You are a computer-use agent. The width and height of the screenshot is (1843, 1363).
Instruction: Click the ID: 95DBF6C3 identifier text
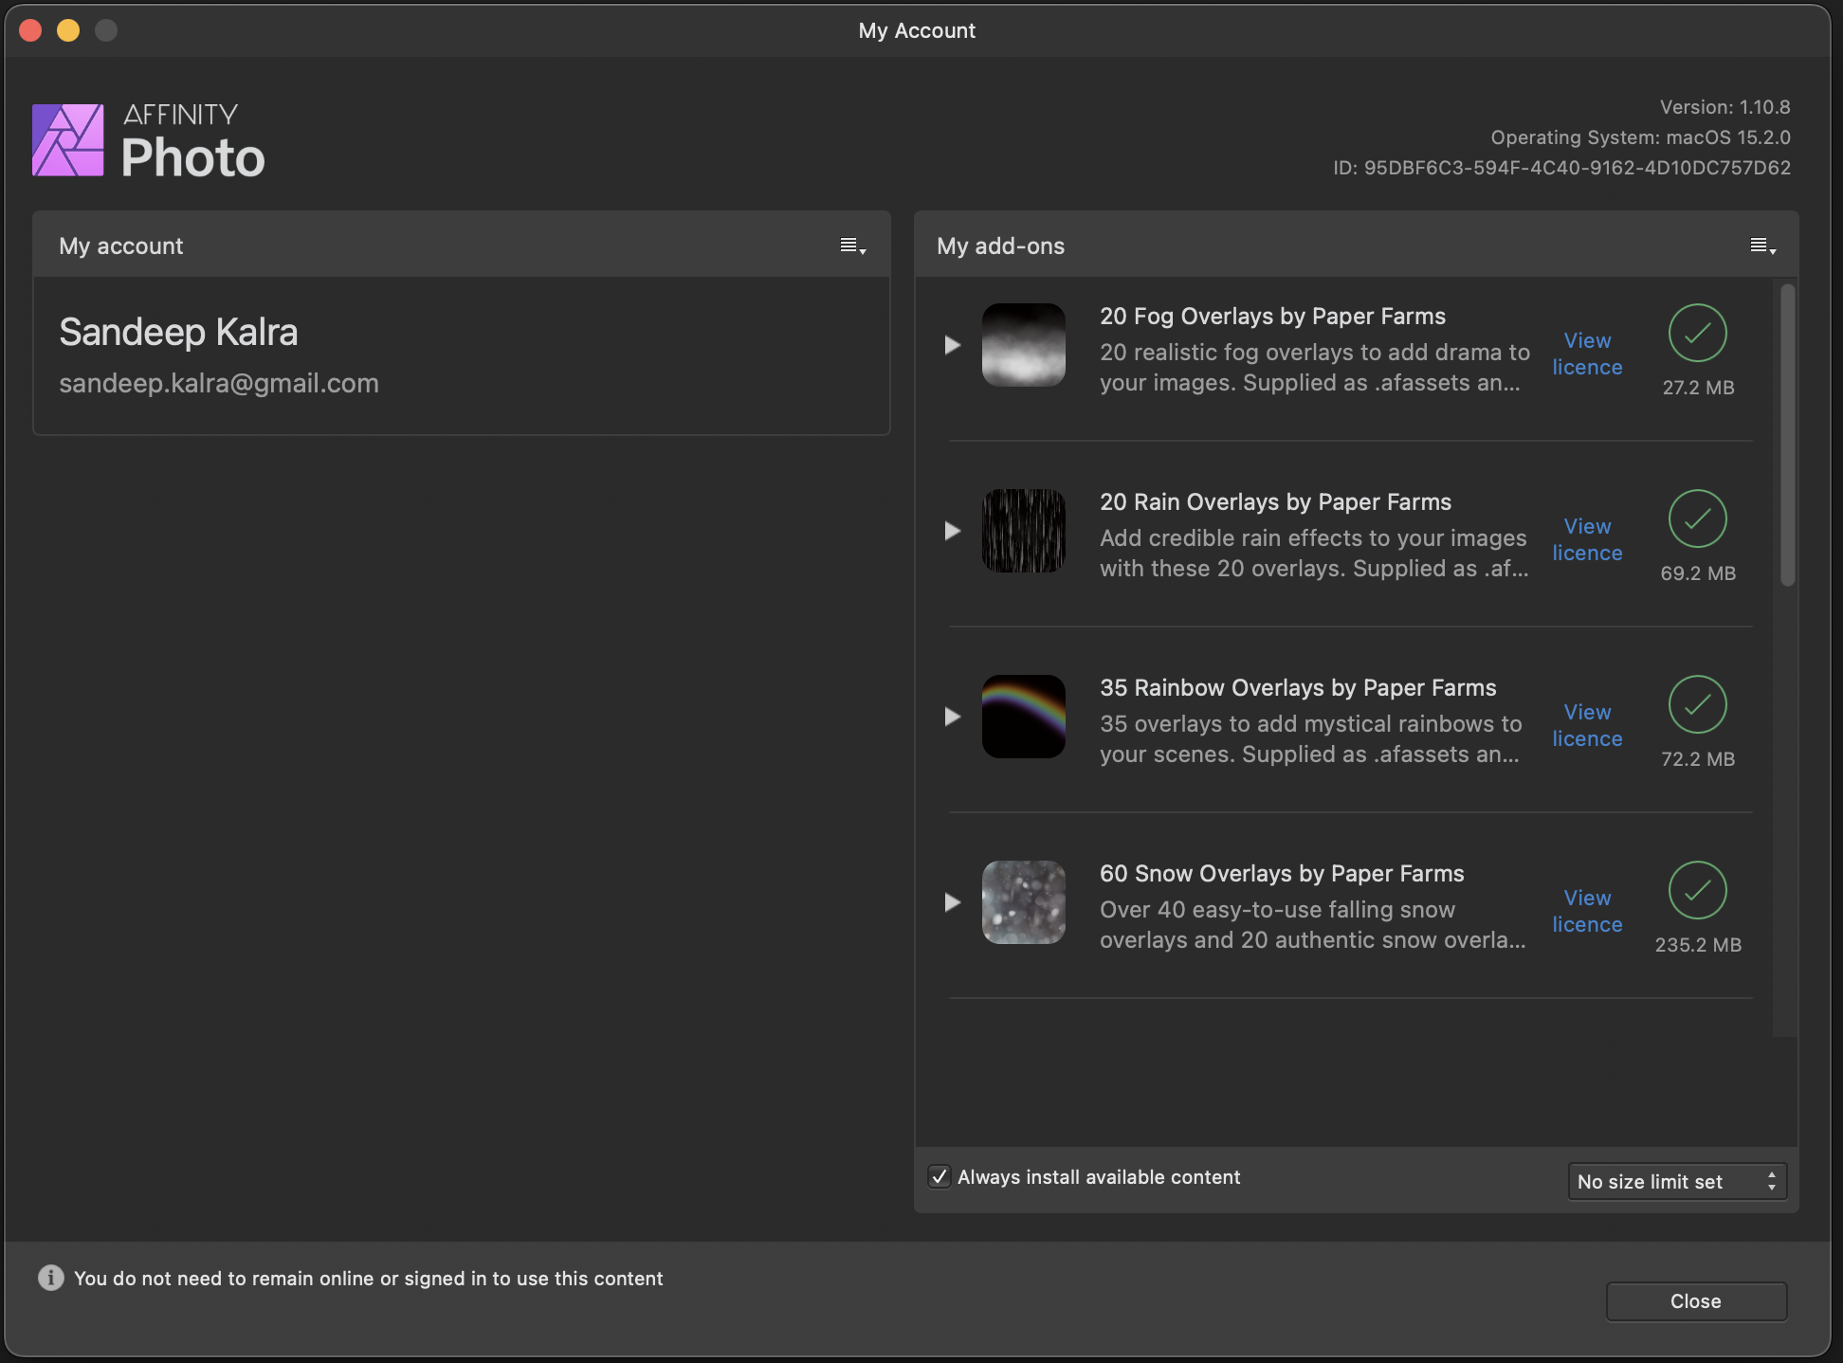pos(1561,168)
